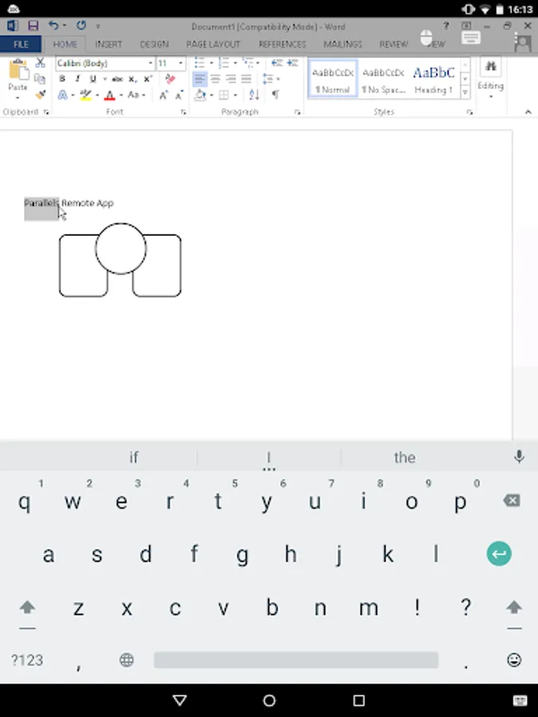Apply the No Spacing style
The height and width of the screenshot is (717, 538).
(383, 79)
